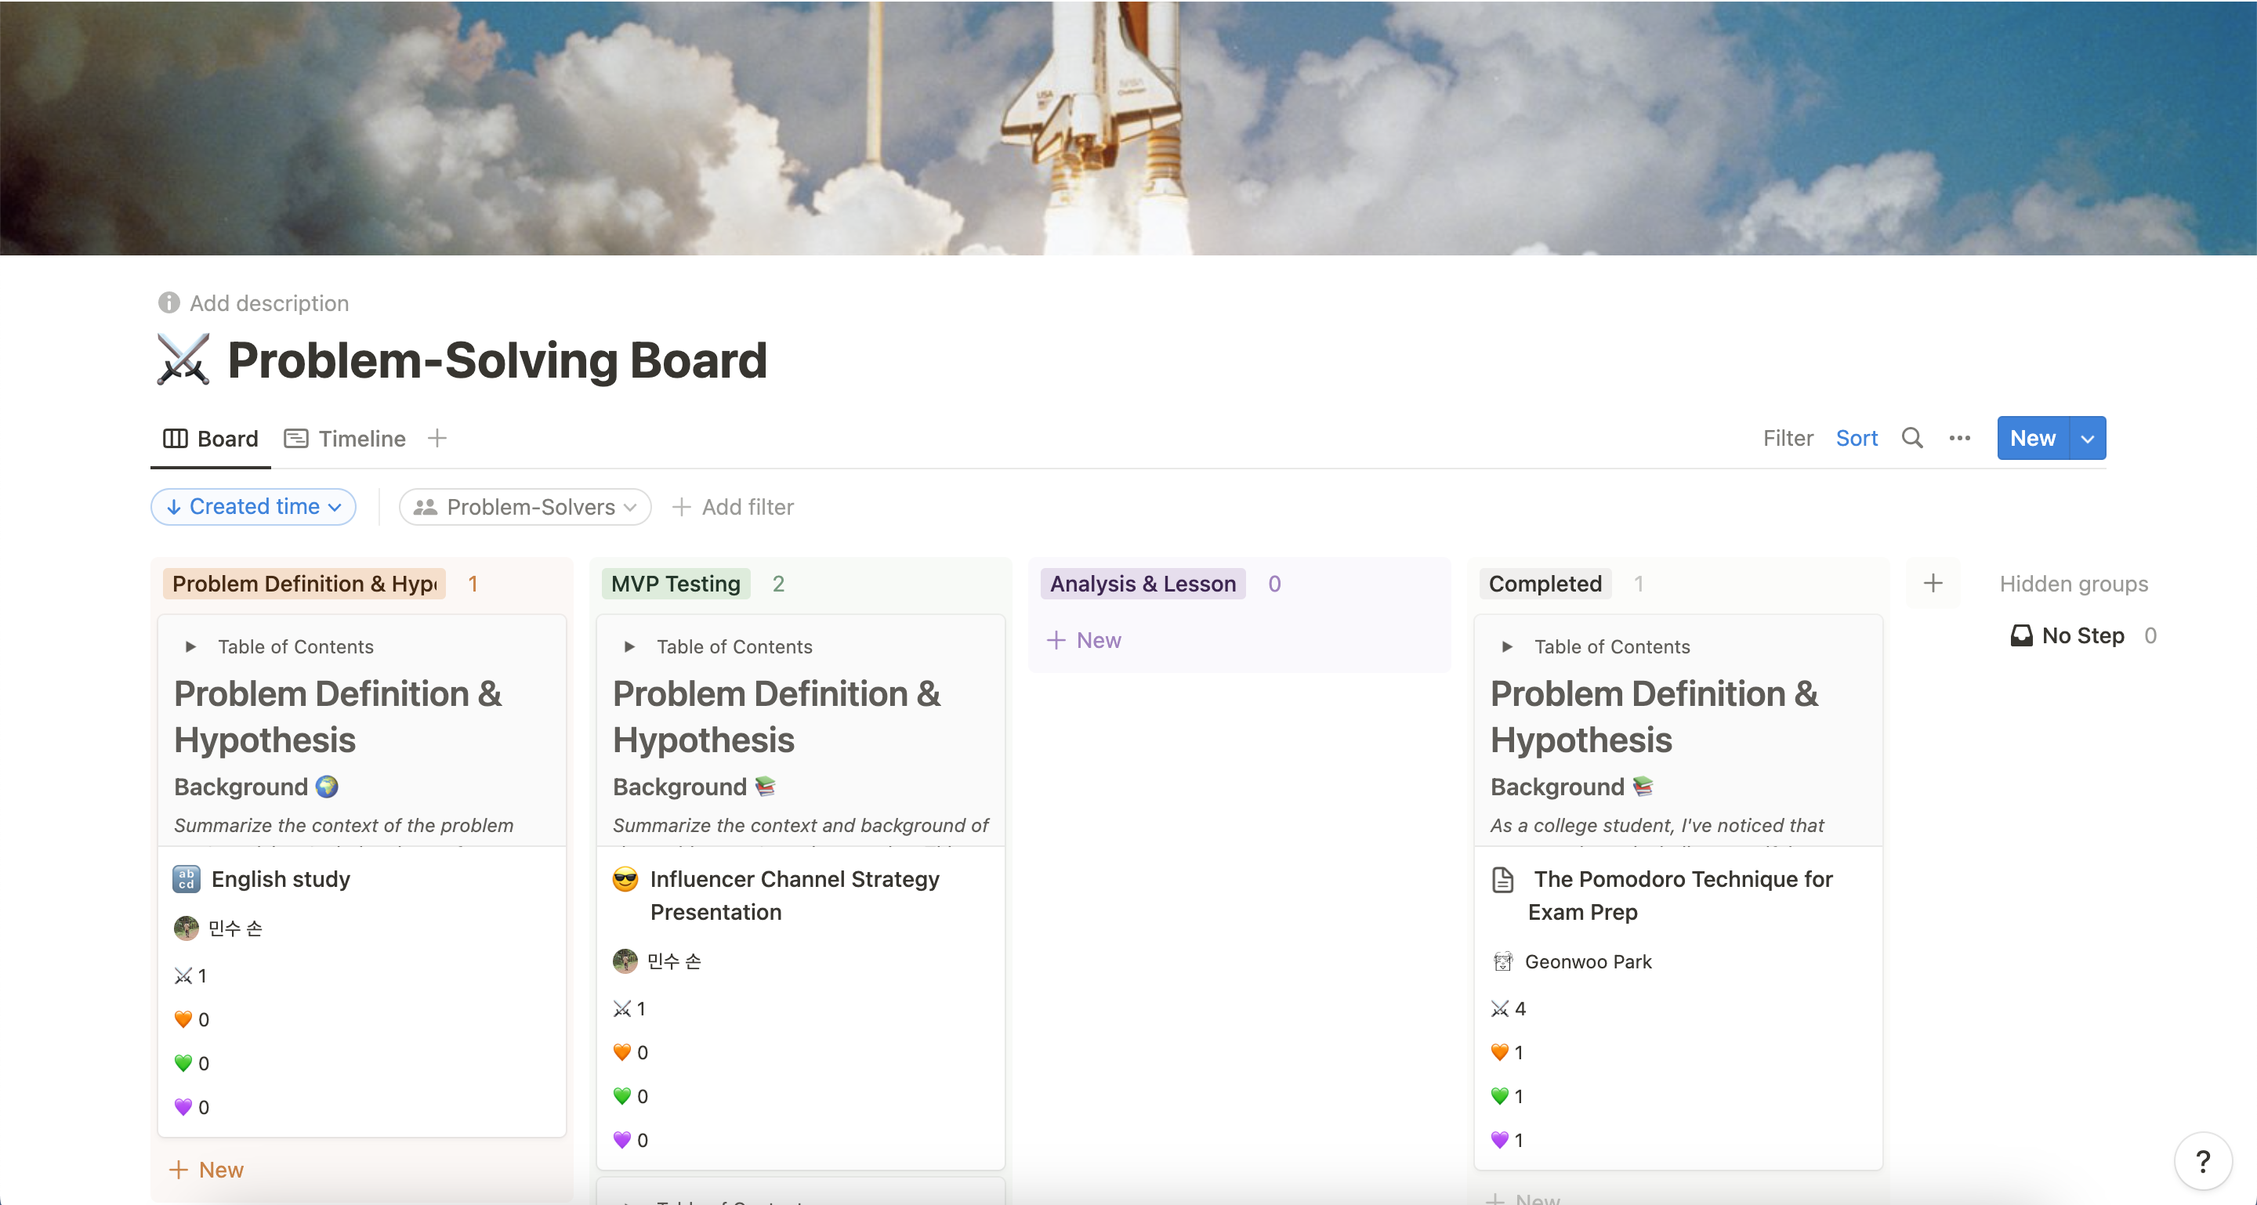Screen dimensions: 2257x1205
Task: Click the rocket launch cover image
Action: click(x=1128, y=128)
